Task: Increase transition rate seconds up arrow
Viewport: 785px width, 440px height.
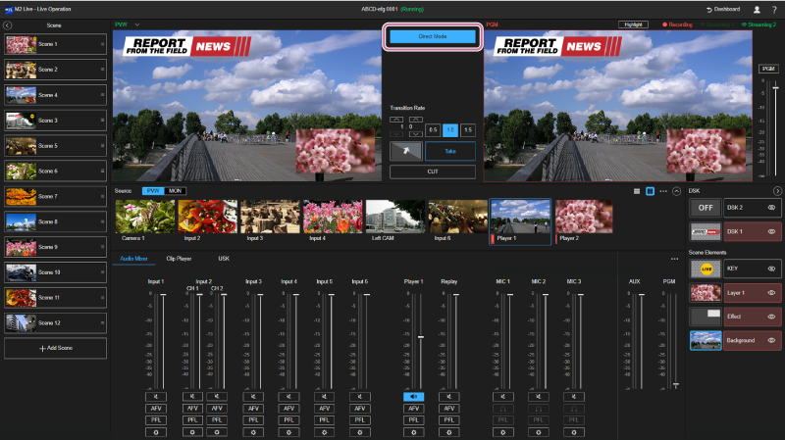Action: click(396, 120)
